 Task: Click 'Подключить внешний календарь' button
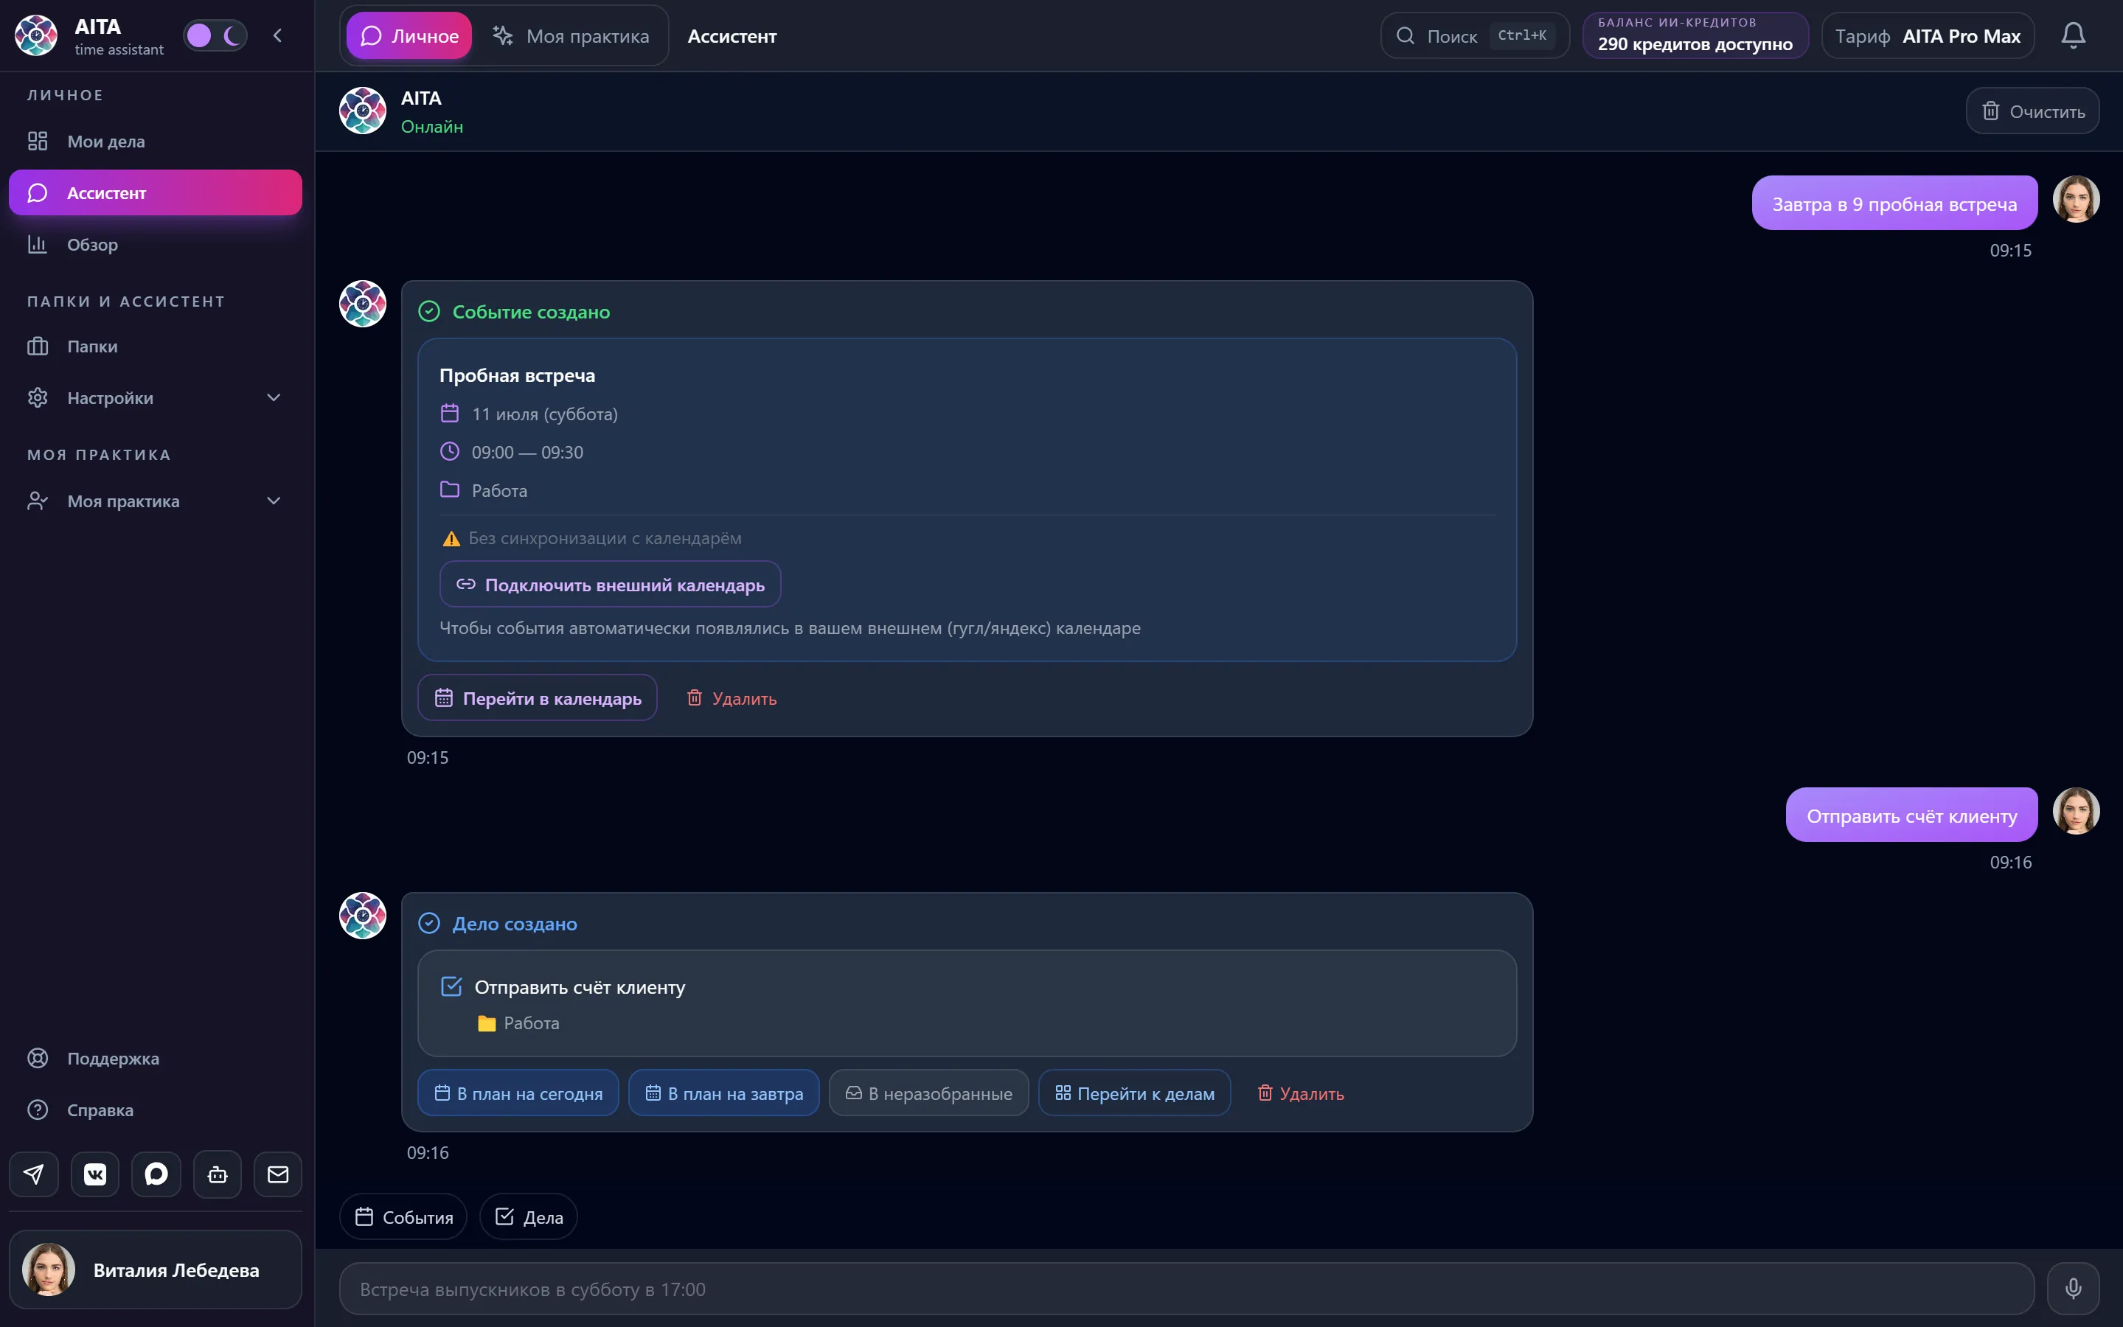(610, 585)
